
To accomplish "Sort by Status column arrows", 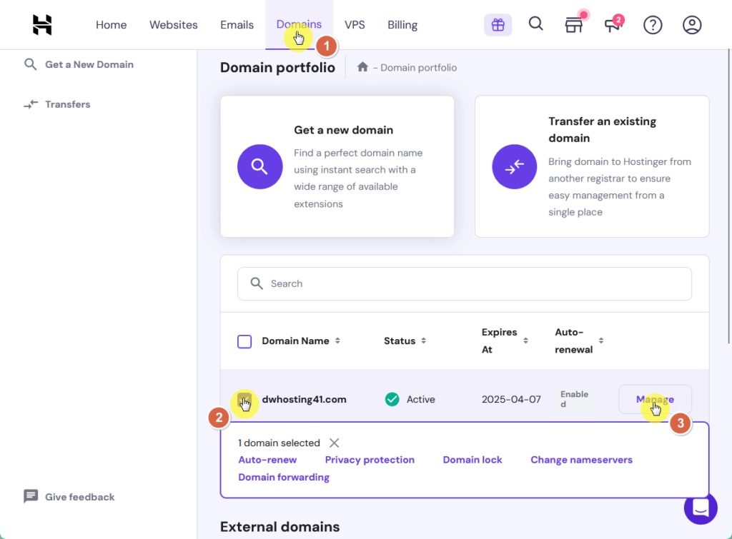I will (x=423, y=341).
